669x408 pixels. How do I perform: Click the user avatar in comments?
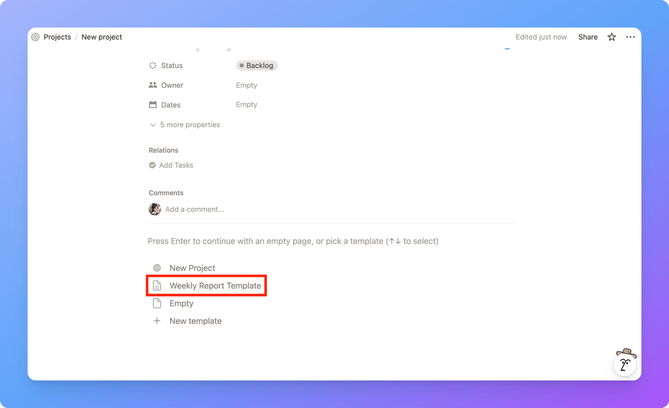[x=155, y=209]
